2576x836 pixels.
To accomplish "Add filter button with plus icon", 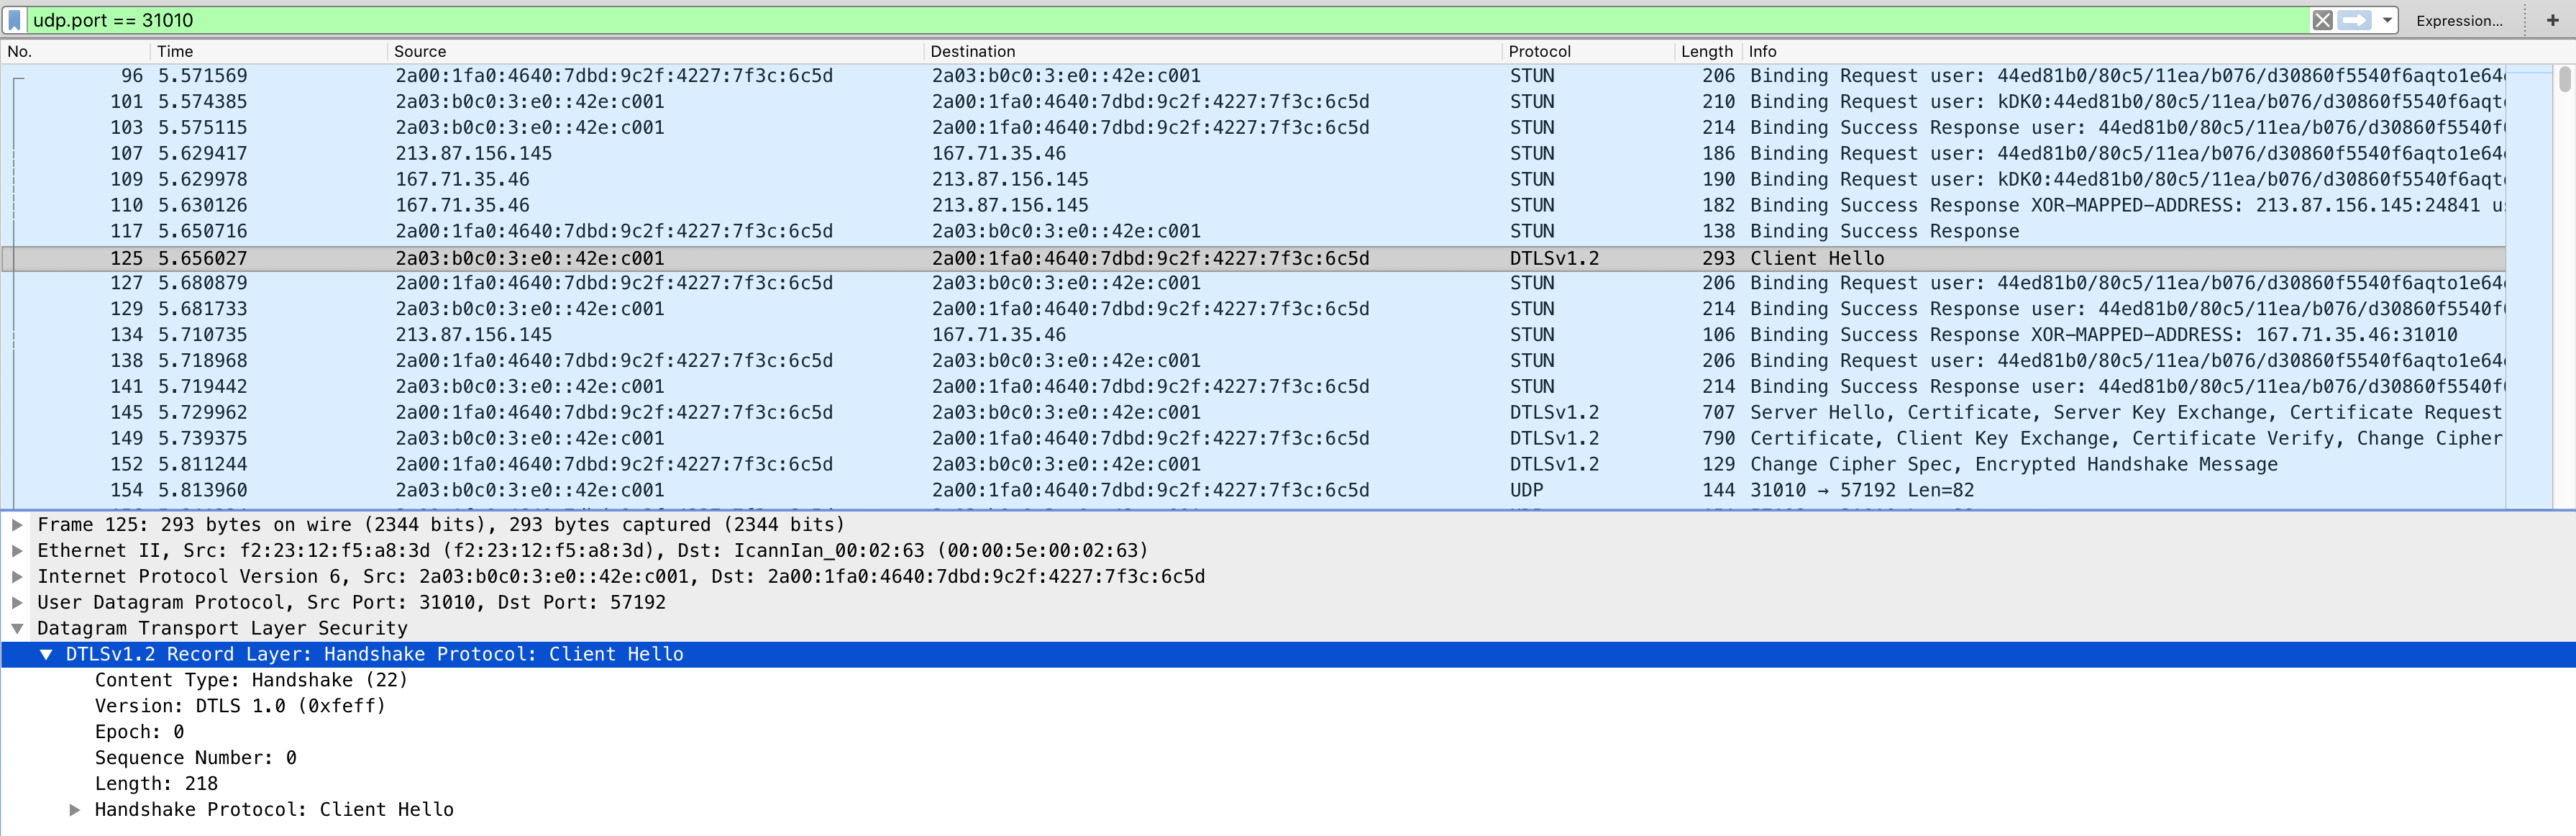I will click(x=2552, y=20).
